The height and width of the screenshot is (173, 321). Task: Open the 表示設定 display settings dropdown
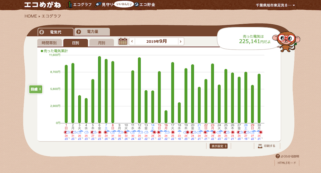[218, 146]
